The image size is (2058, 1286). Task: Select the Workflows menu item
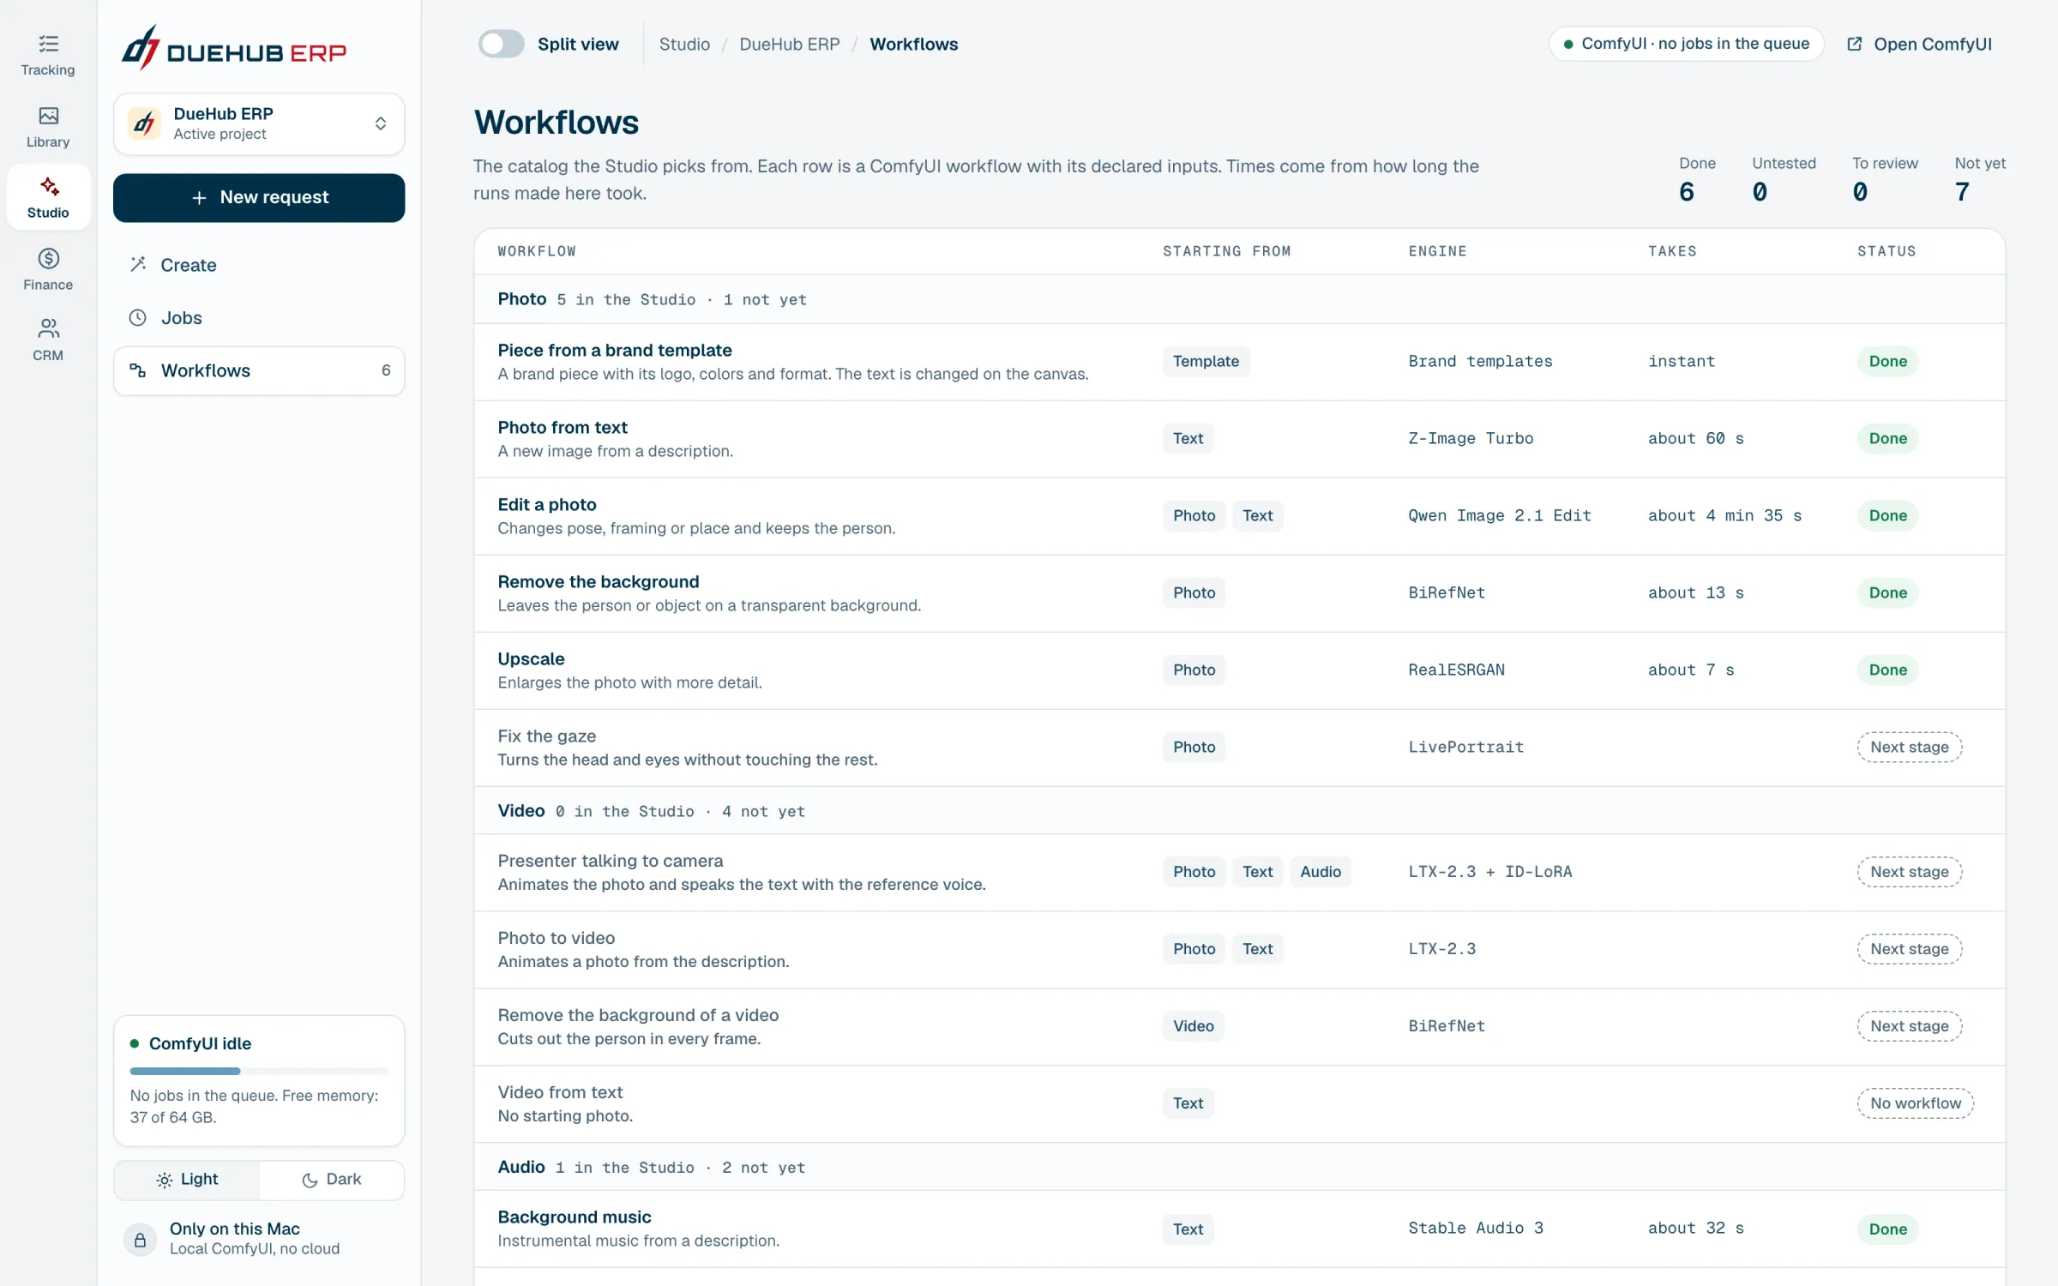click(259, 370)
